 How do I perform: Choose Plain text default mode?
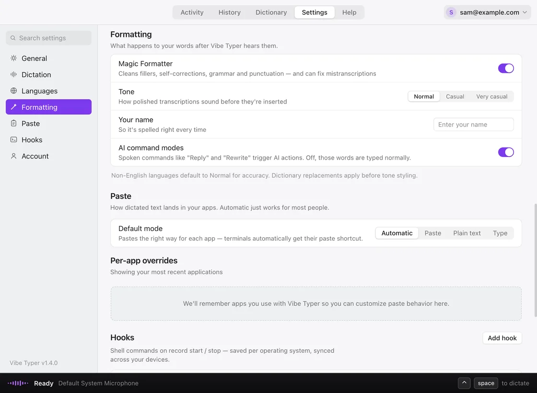tap(467, 233)
